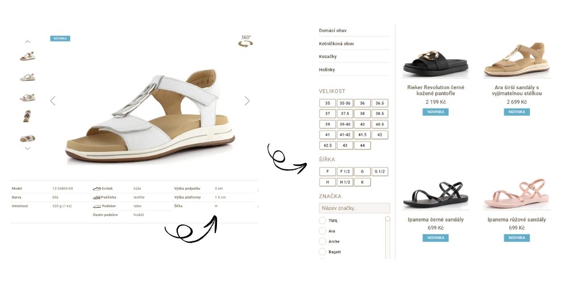
Task: Choose width H 1/2 filter button
Action: coord(345,182)
